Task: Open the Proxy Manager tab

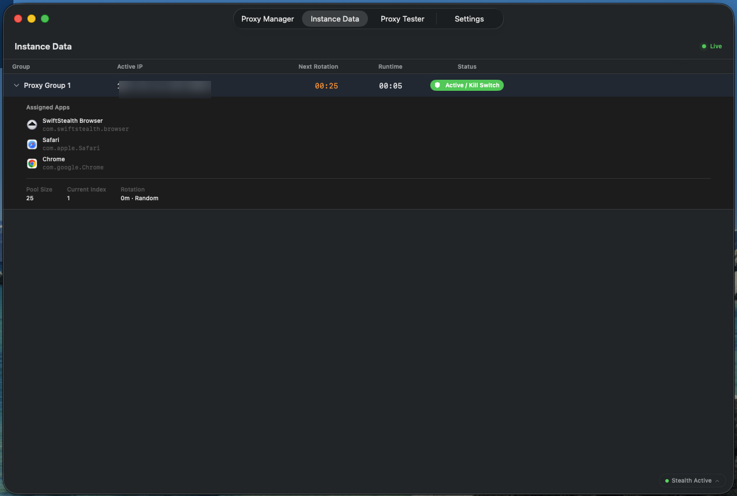Action: tap(268, 19)
